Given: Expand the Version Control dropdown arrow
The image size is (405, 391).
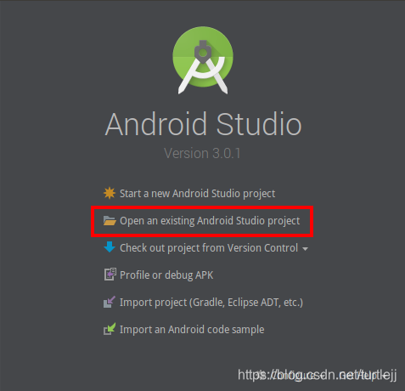Looking at the screenshot, I should [305, 249].
